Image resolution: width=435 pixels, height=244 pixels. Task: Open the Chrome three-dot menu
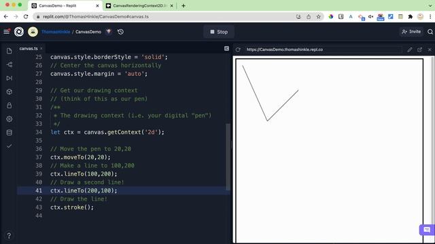pos(430,16)
